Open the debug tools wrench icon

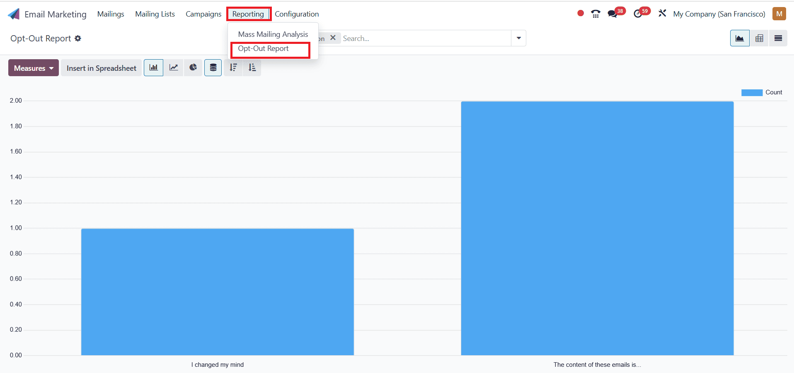coord(662,13)
